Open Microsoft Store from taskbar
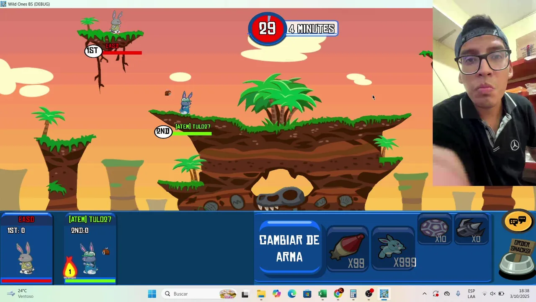Screen dimensions: 536x302 click(x=307, y=294)
